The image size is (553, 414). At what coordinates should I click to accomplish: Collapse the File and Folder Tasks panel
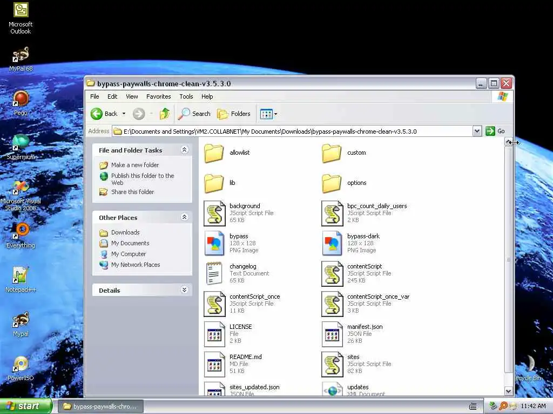(x=184, y=150)
